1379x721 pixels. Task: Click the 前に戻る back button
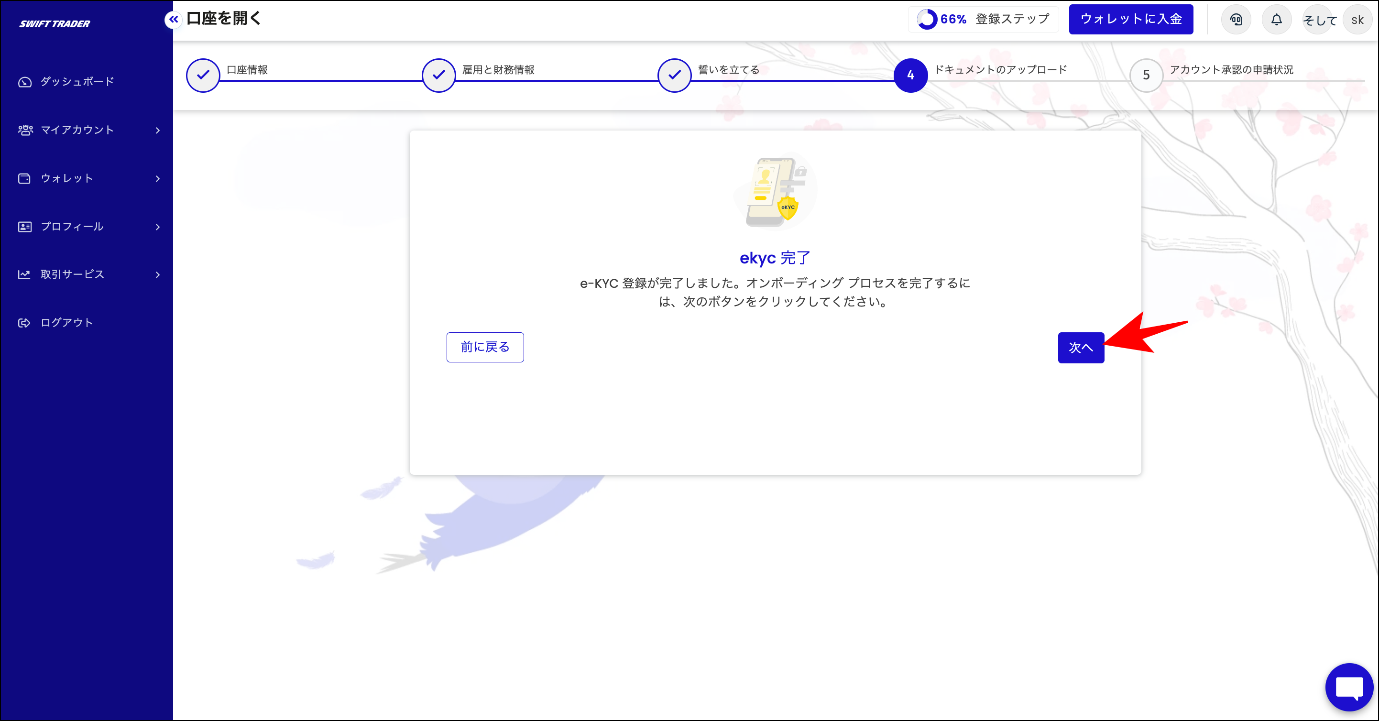coord(484,347)
